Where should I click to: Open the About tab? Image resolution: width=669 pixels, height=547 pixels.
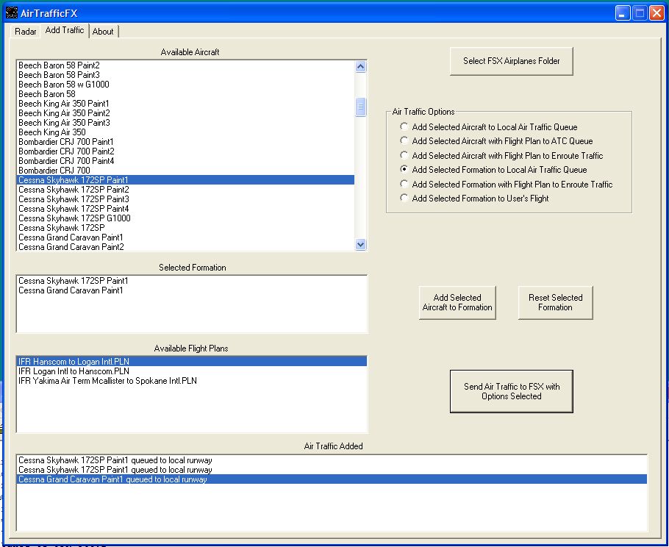click(x=103, y=31)
